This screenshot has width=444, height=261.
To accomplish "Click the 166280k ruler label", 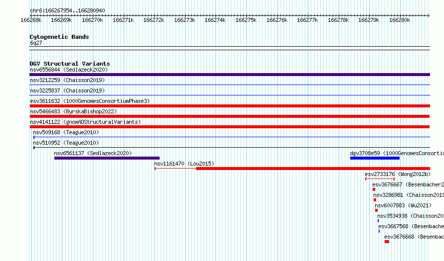I will coord(400,20).
